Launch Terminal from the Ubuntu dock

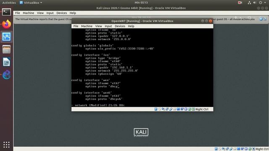click(x=6, y=12)
